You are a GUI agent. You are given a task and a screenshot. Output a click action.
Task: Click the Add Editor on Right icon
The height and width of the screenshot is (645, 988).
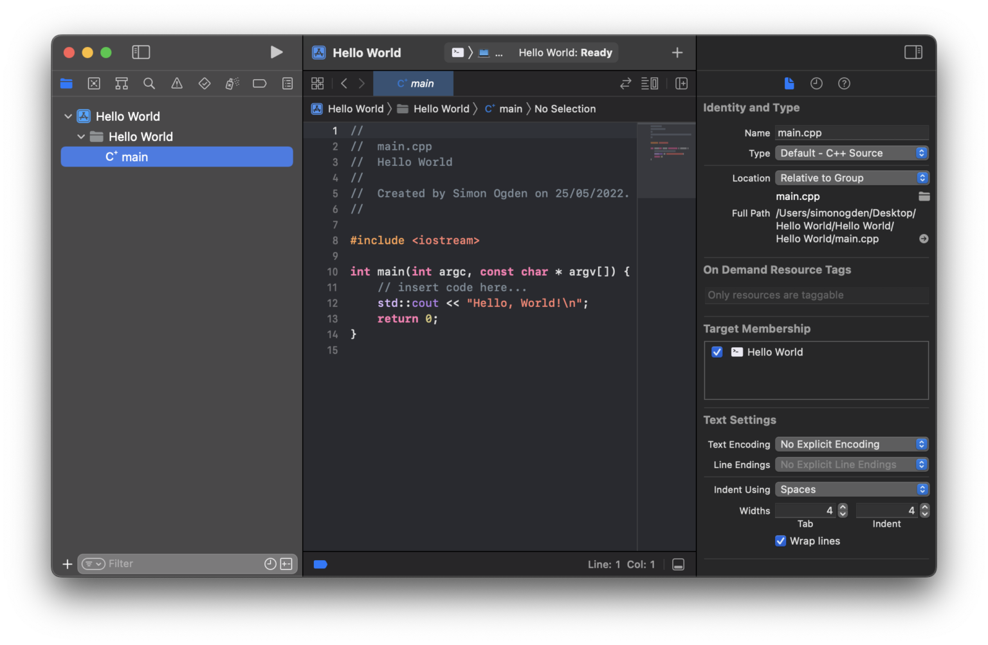click(681, 84)
